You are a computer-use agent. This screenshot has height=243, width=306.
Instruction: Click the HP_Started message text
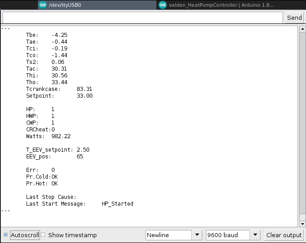pyautogui.click(x=118, y=204)
